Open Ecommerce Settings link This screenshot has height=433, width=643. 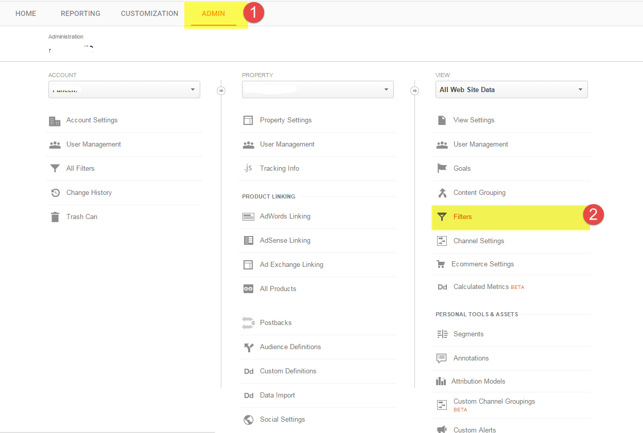pyautogui.click(x=483, y=264)
